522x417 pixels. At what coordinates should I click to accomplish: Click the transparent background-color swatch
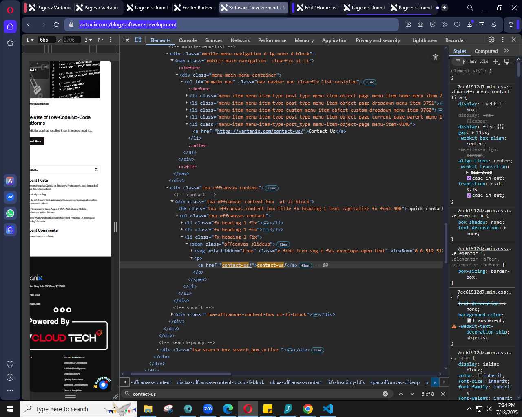[x=469, y=321]
